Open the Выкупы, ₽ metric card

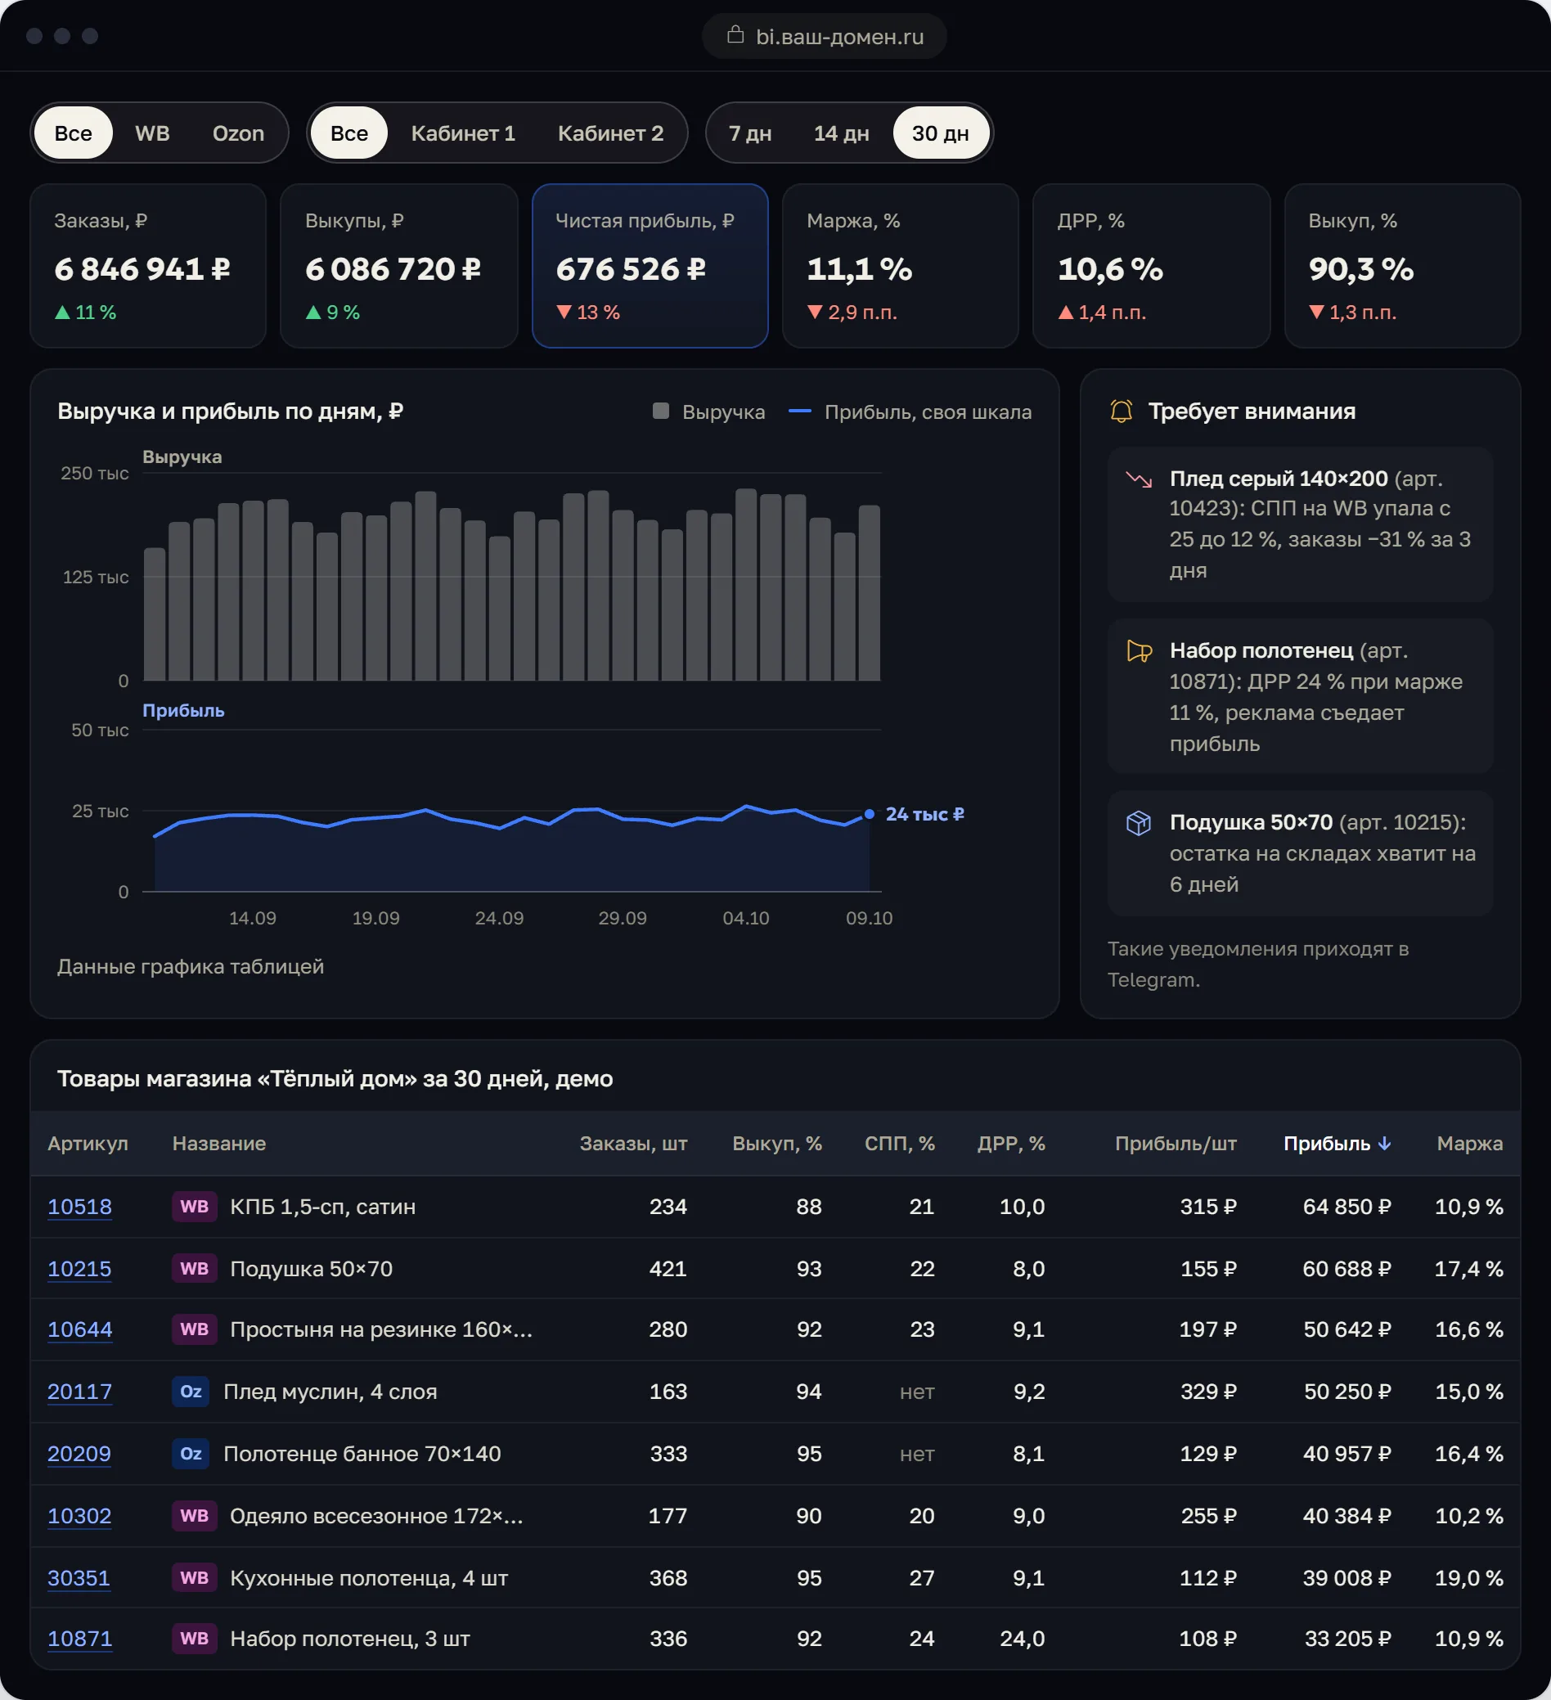(x=399, y=266)
